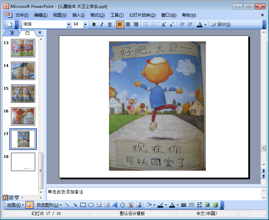The width and height of the screenshot is (269, 220).
Task: Open the 幻灯片放映(D) menu
Action: pyautogui.click(x=142, y=15)
